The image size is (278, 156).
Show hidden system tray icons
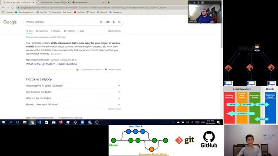(174, 122)
